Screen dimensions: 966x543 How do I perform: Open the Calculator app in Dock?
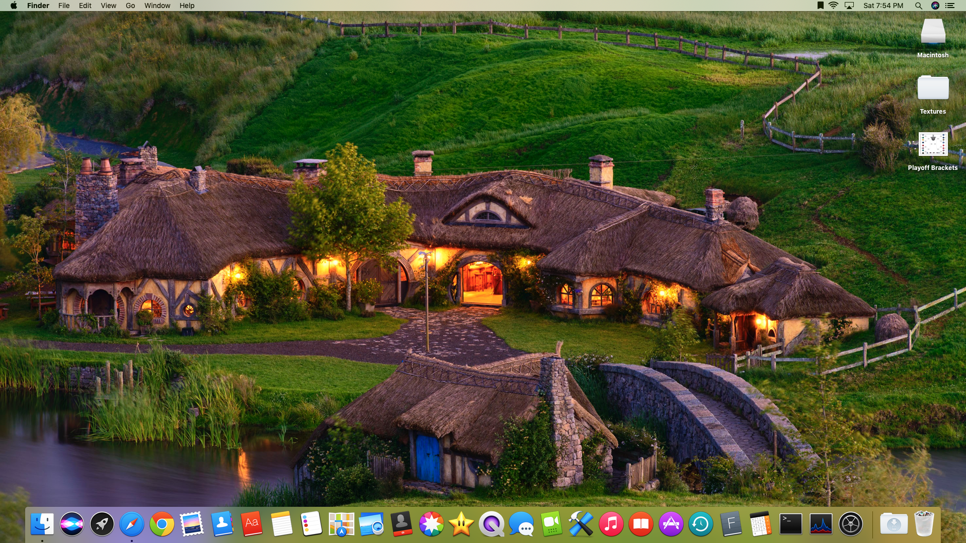coord(760,524)
